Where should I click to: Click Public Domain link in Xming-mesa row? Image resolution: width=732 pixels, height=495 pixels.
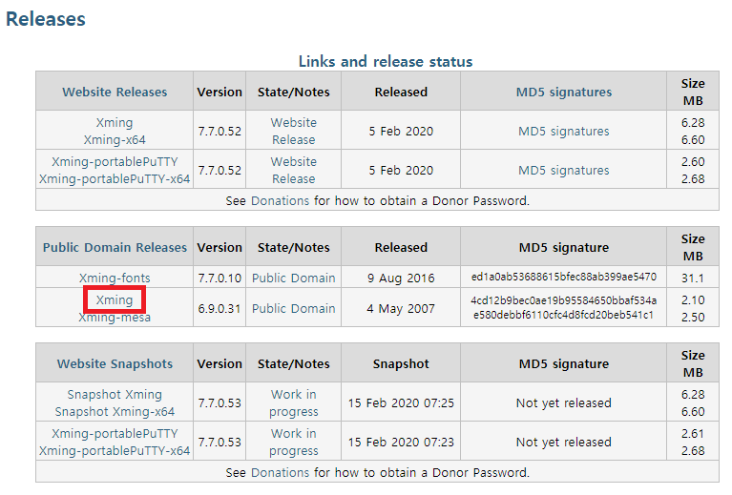pos(293,309)
